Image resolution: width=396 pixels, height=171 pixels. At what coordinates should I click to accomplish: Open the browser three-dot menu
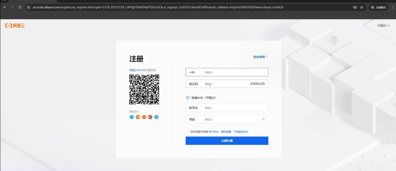point(393,7)
